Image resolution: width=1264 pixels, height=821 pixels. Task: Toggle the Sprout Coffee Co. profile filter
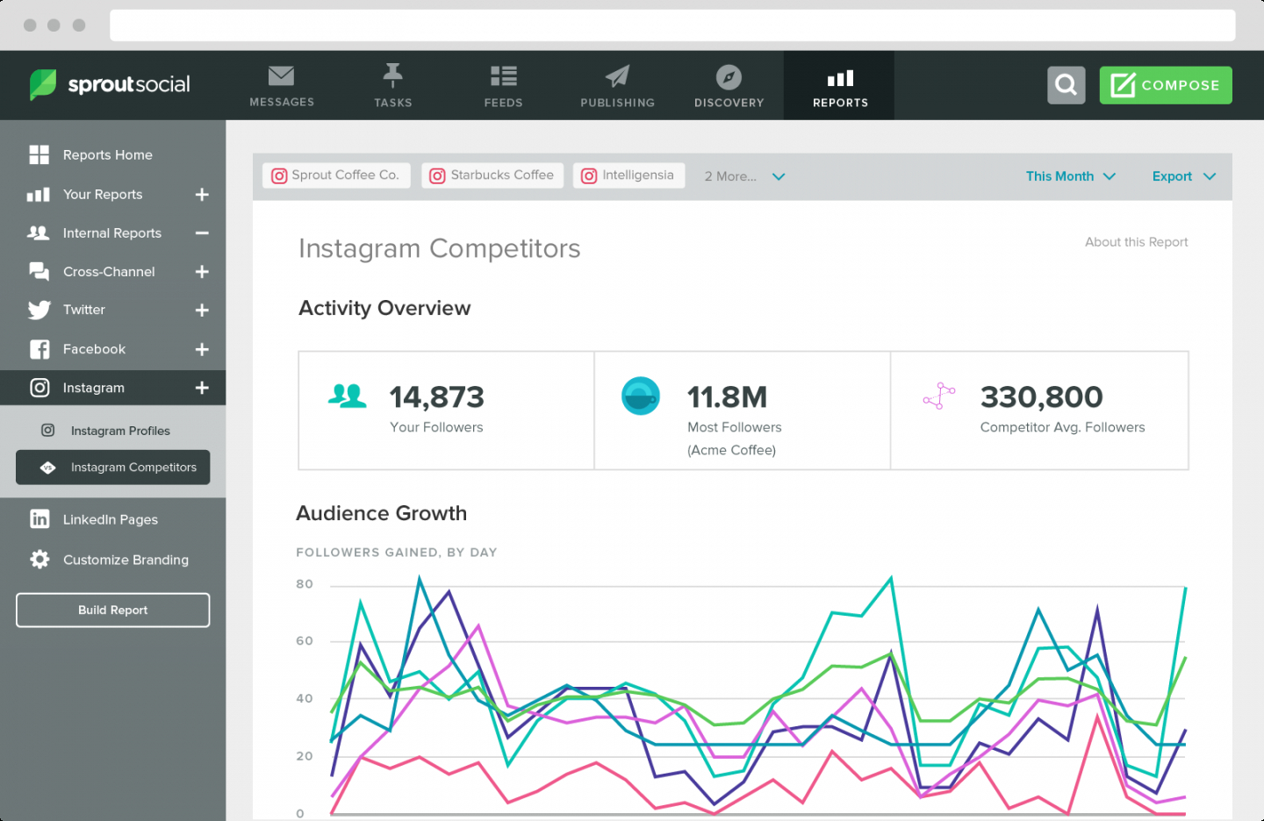[336, 175]
